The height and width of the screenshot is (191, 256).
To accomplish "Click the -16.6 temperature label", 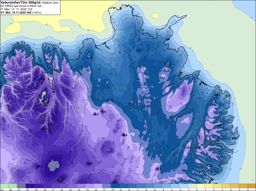I will 103,112.
